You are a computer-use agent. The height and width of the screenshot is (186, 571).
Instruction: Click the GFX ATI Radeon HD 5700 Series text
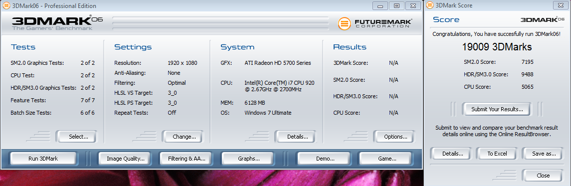click(x=278, y=63)
